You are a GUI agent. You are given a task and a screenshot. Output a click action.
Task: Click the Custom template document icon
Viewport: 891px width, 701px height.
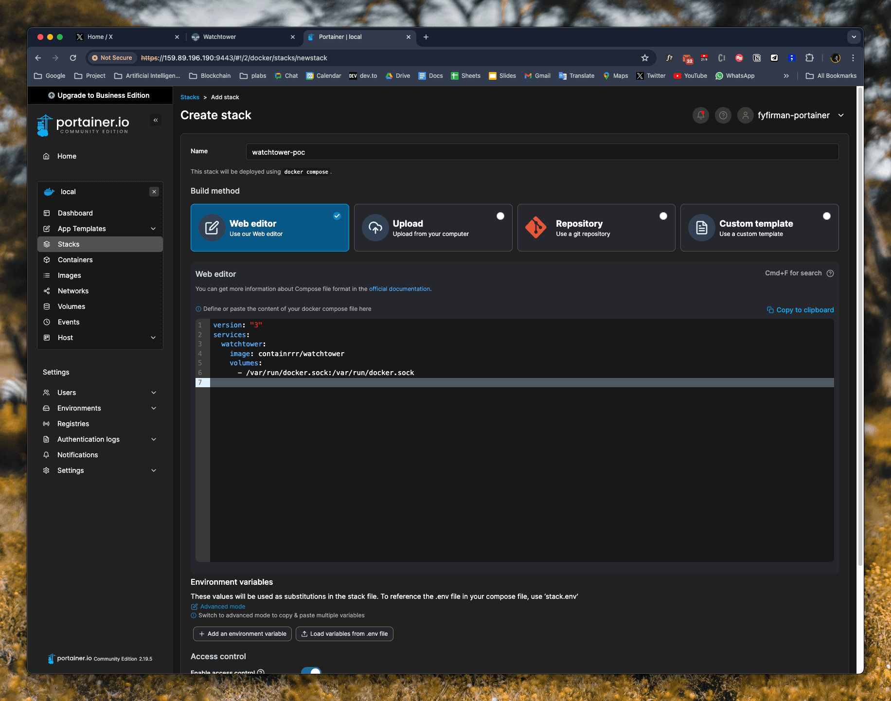pos(701,228)
